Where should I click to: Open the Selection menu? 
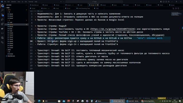(x=13, y=2)
